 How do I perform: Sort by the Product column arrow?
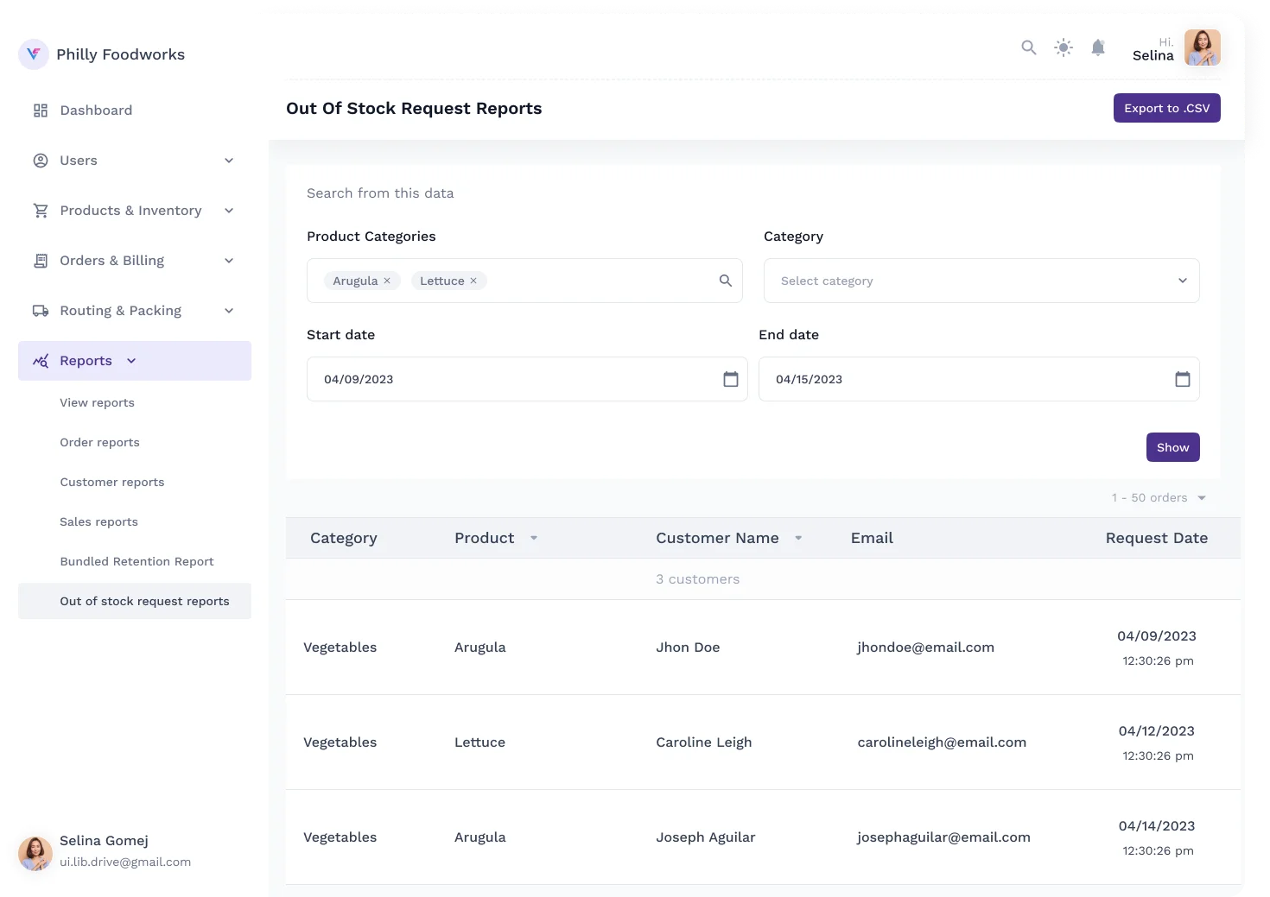[534, 538]
